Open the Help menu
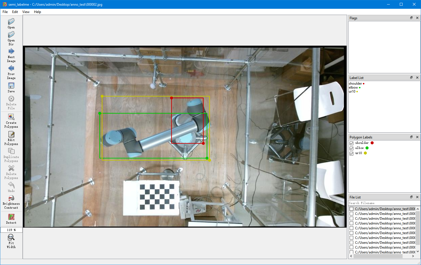421x265 pixels. (37, 12)
